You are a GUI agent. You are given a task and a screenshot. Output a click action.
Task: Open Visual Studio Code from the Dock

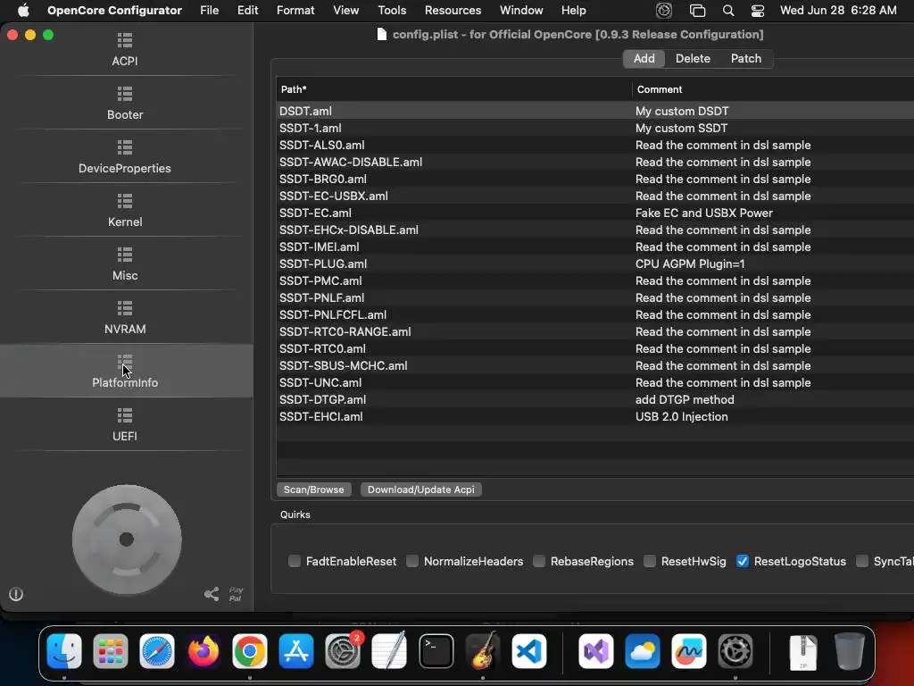pos(528,651)
